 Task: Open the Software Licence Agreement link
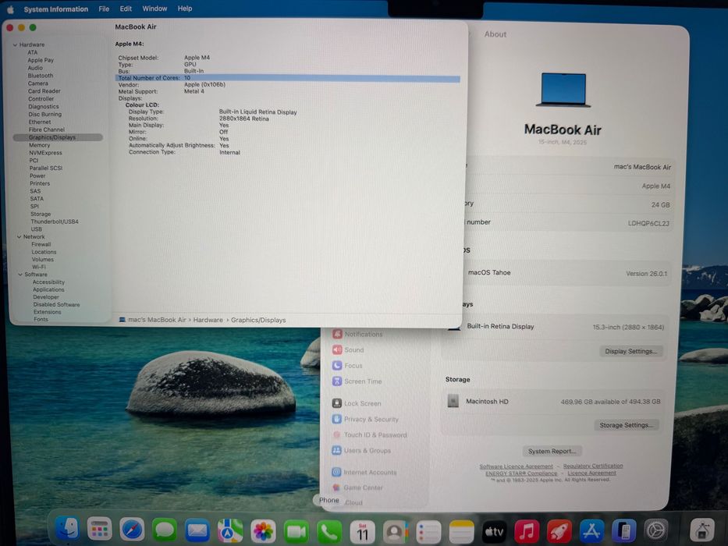517,466
